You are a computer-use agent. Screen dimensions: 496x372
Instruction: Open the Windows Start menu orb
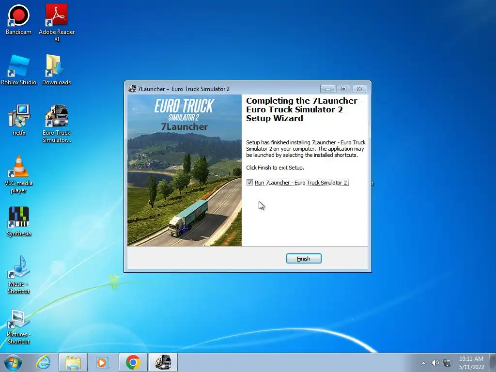(x=13, y=362)
